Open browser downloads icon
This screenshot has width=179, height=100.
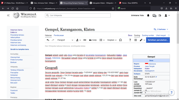coord(166,8)
